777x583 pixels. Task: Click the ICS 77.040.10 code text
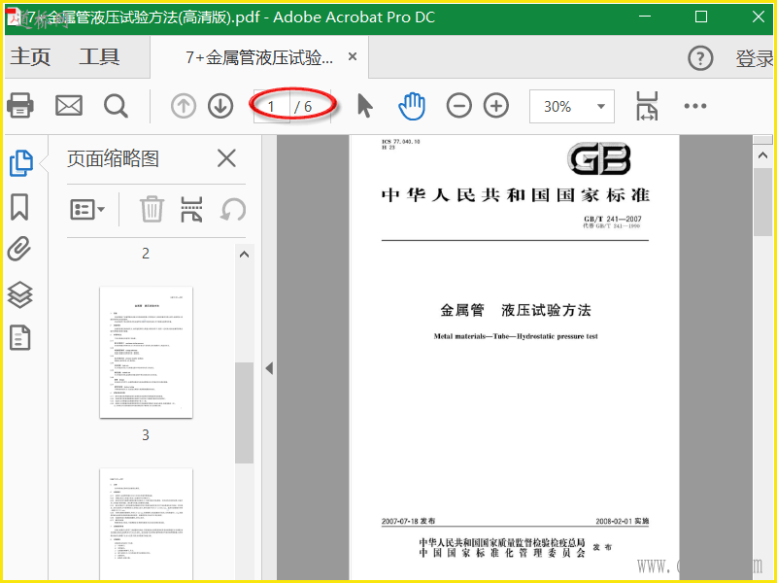click(x=401, y=141)
